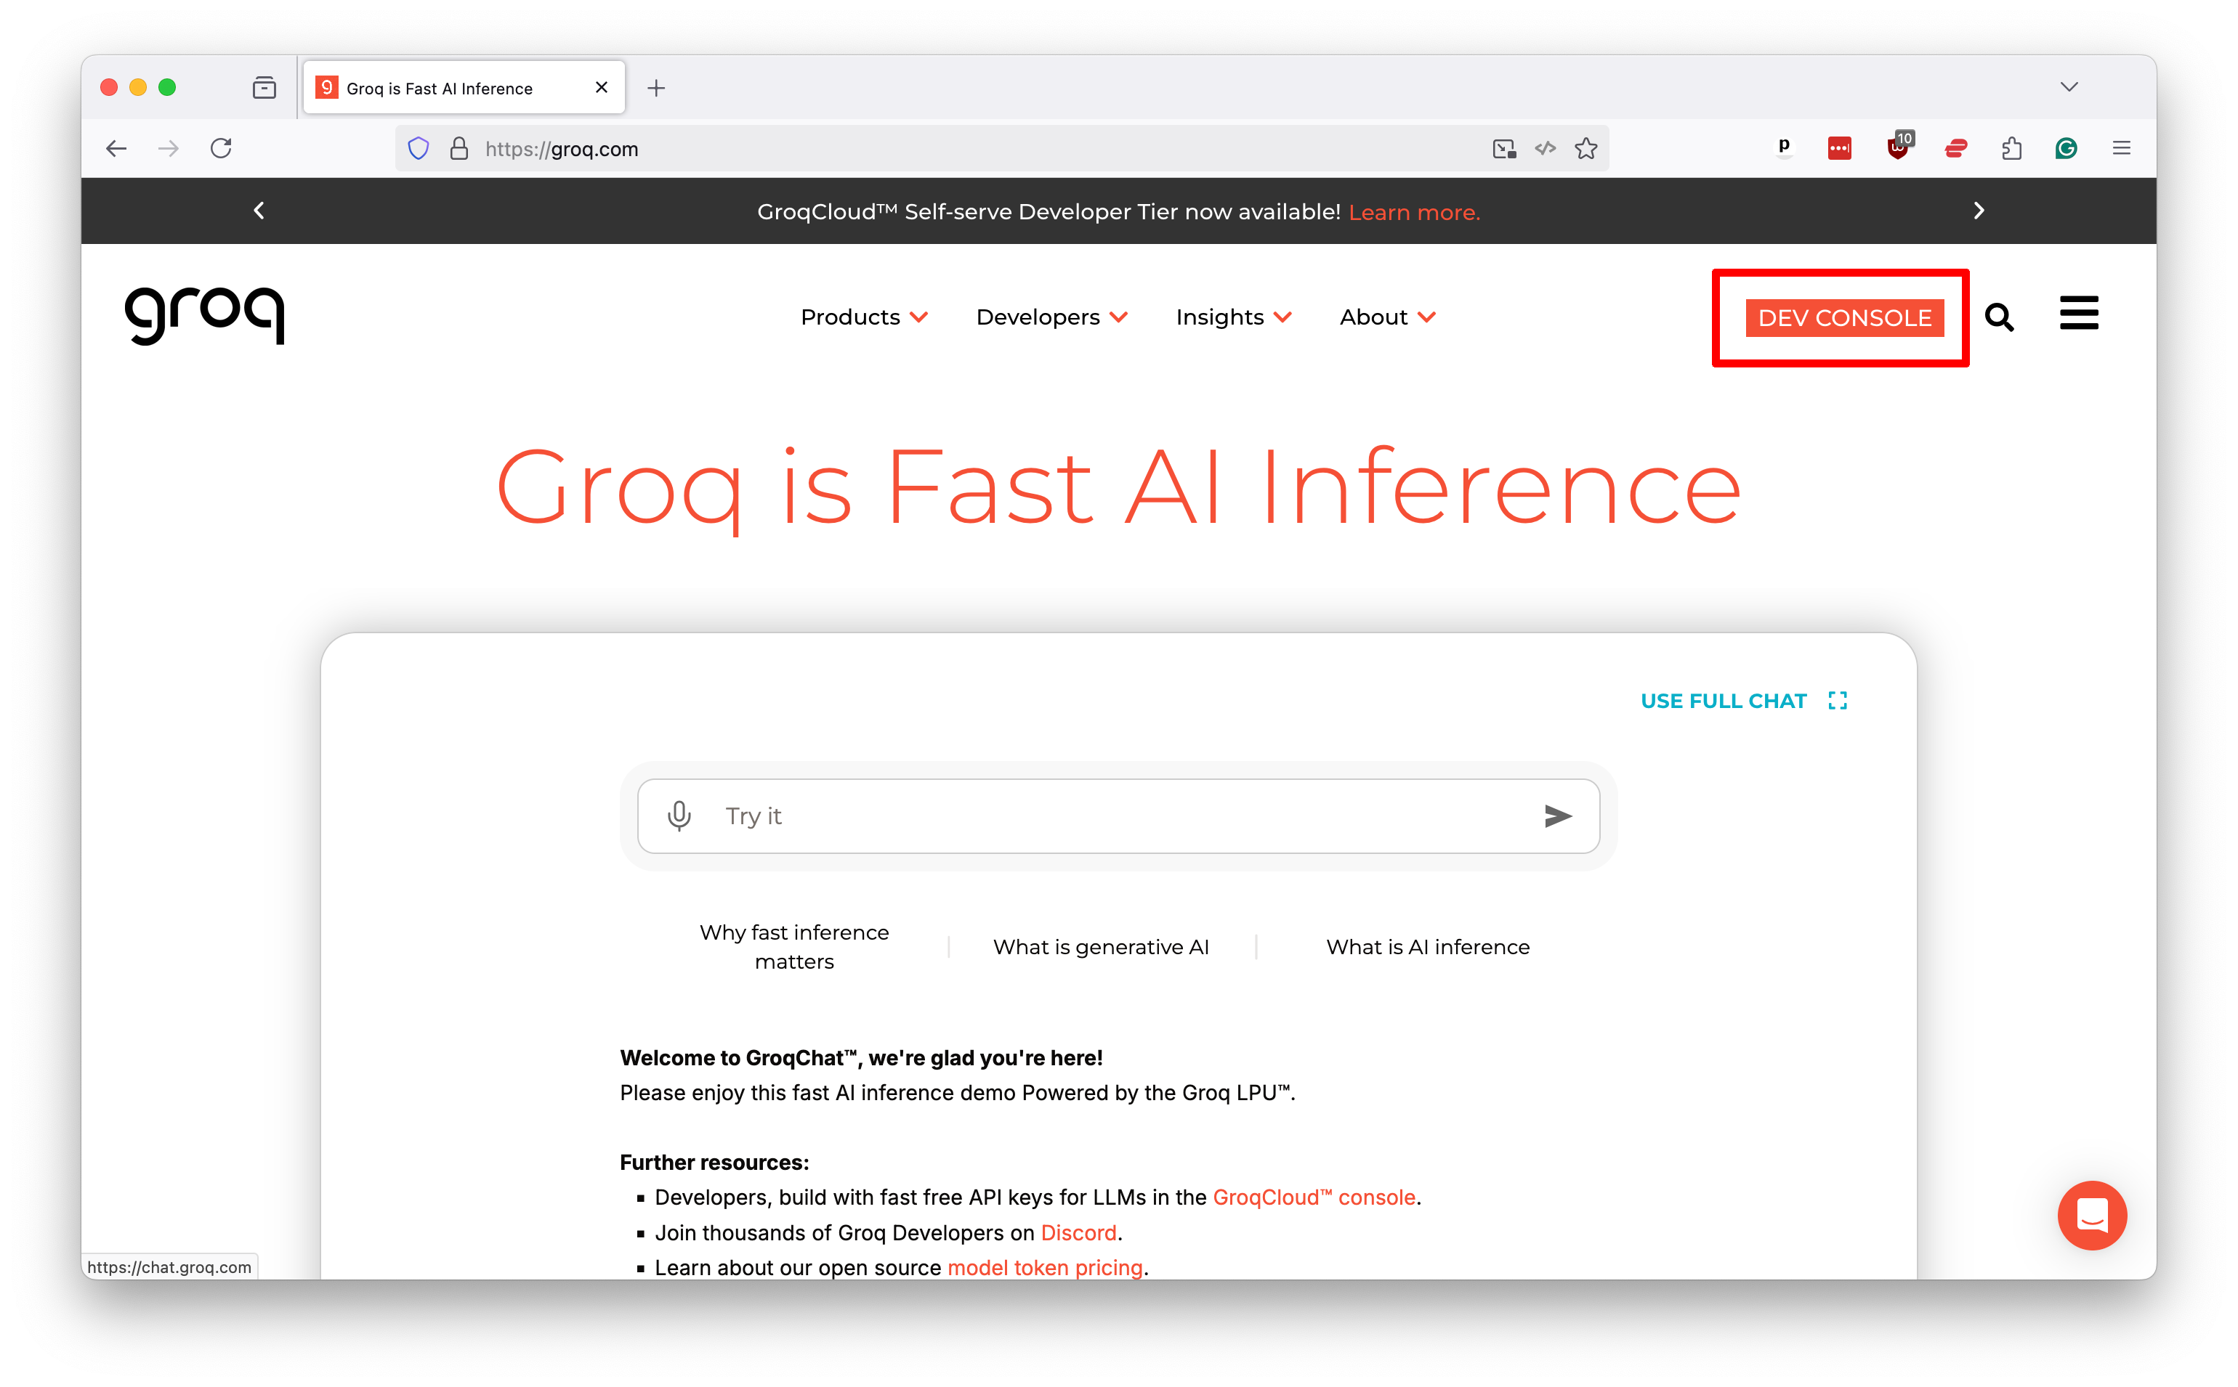Image resolution: width=2238 pixels, height=1387 pixels.
Task: Click the red password manager extension icon
Action: (1839, 149)
